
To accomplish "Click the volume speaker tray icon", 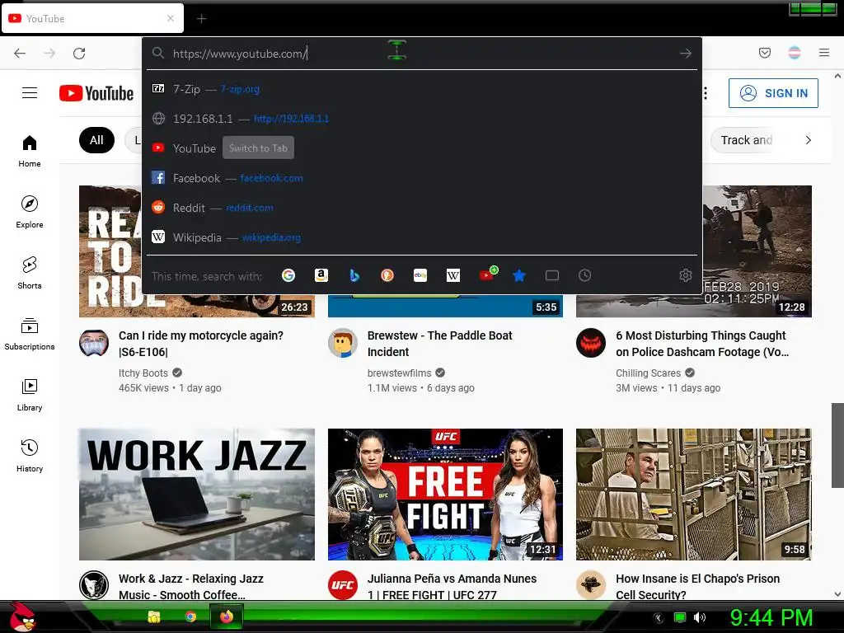I will click(x=699, y=617).
